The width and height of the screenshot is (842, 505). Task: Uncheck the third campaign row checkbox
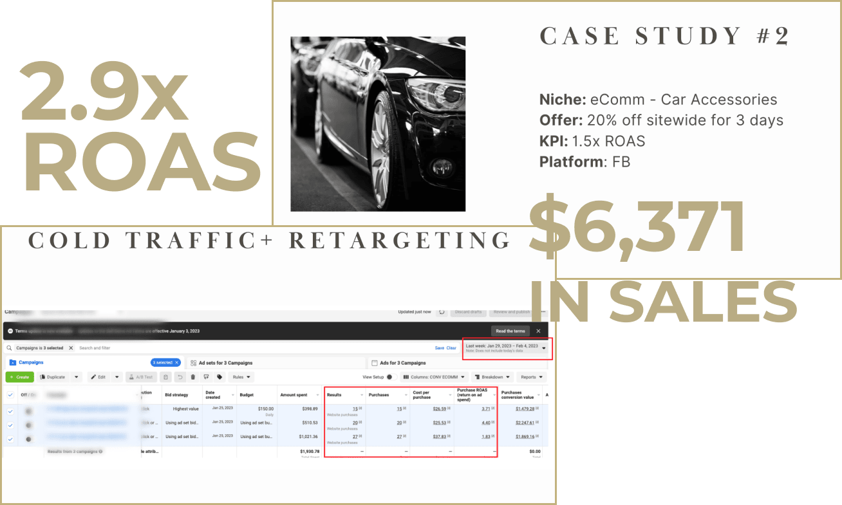point(10,439)
